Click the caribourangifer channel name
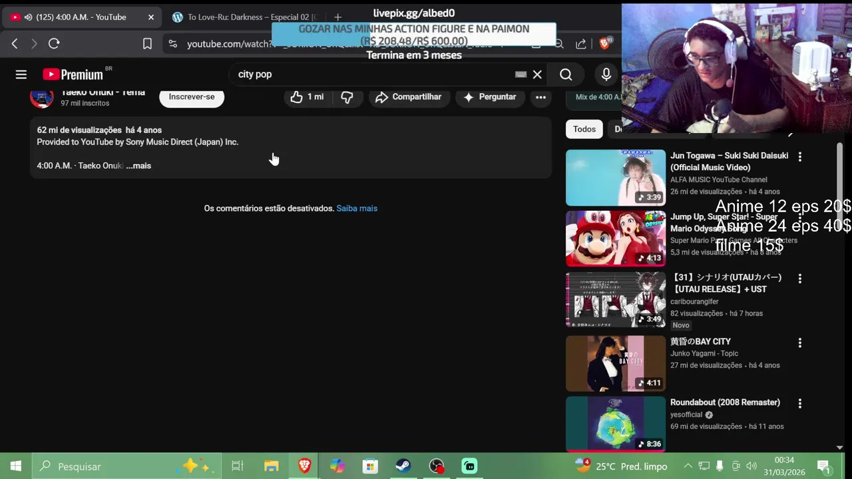 point(694,301)
